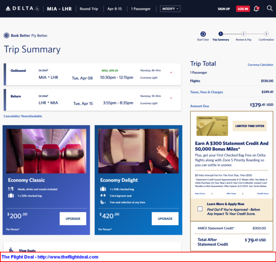The height and width of the screenshot is (262, 276).
Task: Click the Delta logo in the header
Action: [x=22, y=9]
